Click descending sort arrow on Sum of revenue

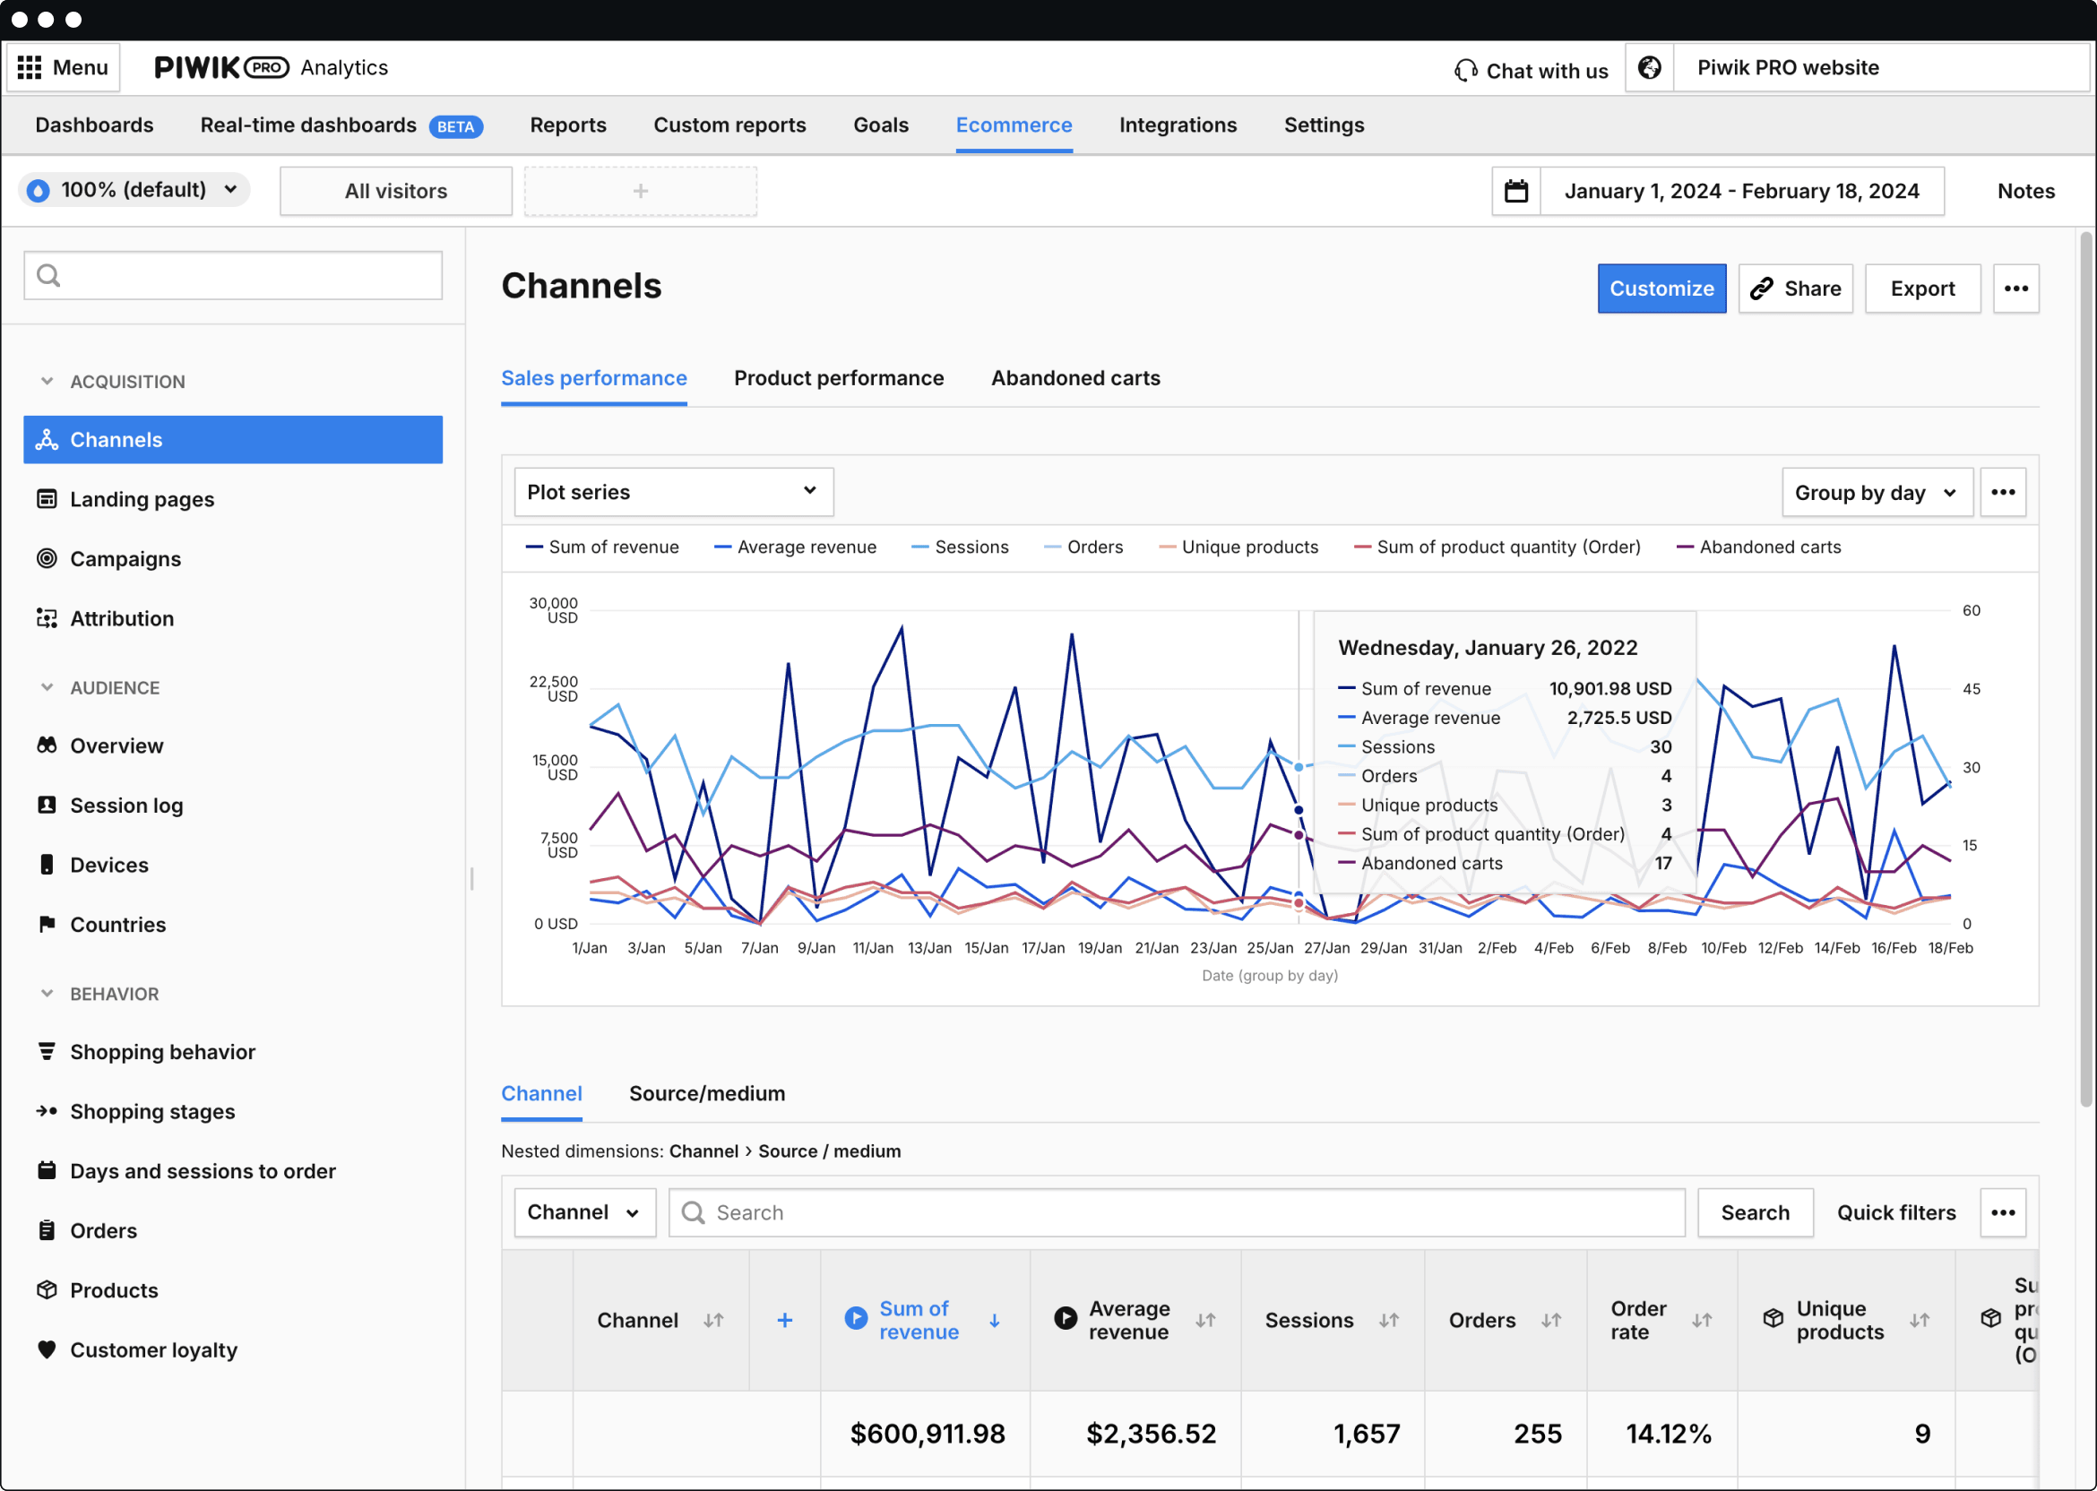click(995, 1321)
